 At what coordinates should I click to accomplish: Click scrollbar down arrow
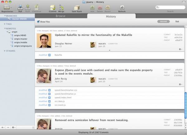[185, 128]
